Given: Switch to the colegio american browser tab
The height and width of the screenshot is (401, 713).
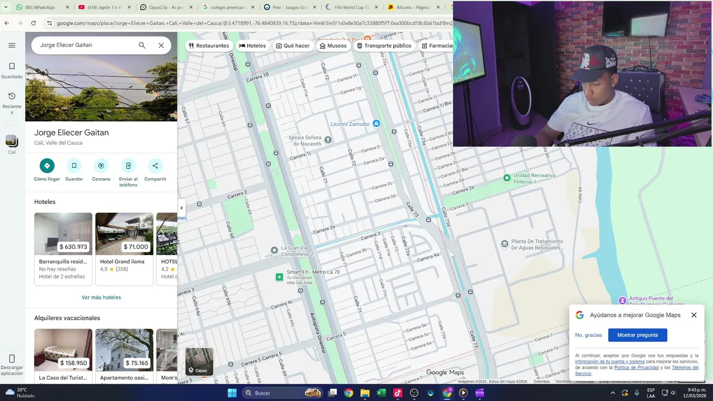Looking at the screenshot, I should point(227,7).
